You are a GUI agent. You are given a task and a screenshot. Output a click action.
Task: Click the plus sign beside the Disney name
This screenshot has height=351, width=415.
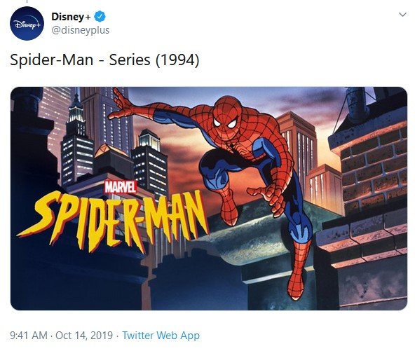click(x=88, y=17)
